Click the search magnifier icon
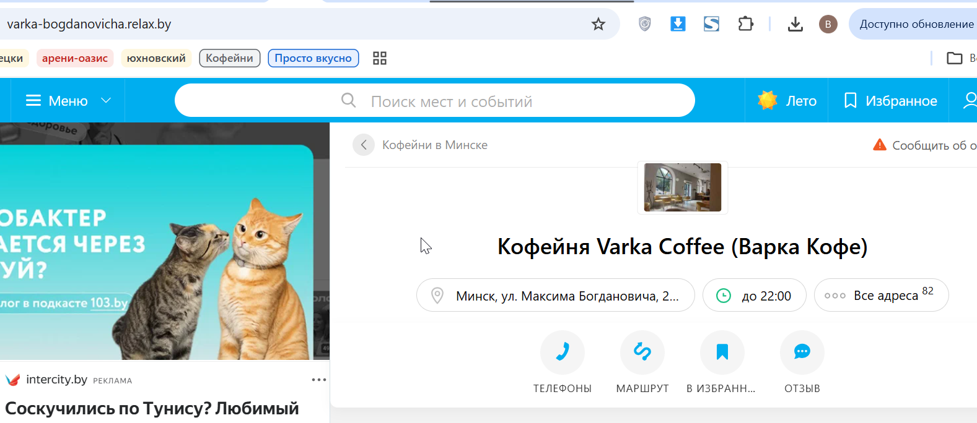Viewport: 977px width, 423px height. 349,100
